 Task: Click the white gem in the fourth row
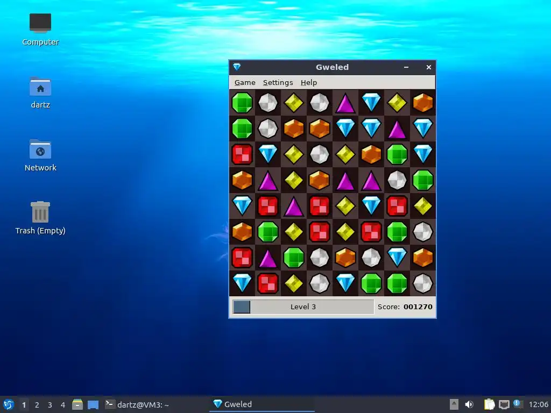(x=397, y=180)
